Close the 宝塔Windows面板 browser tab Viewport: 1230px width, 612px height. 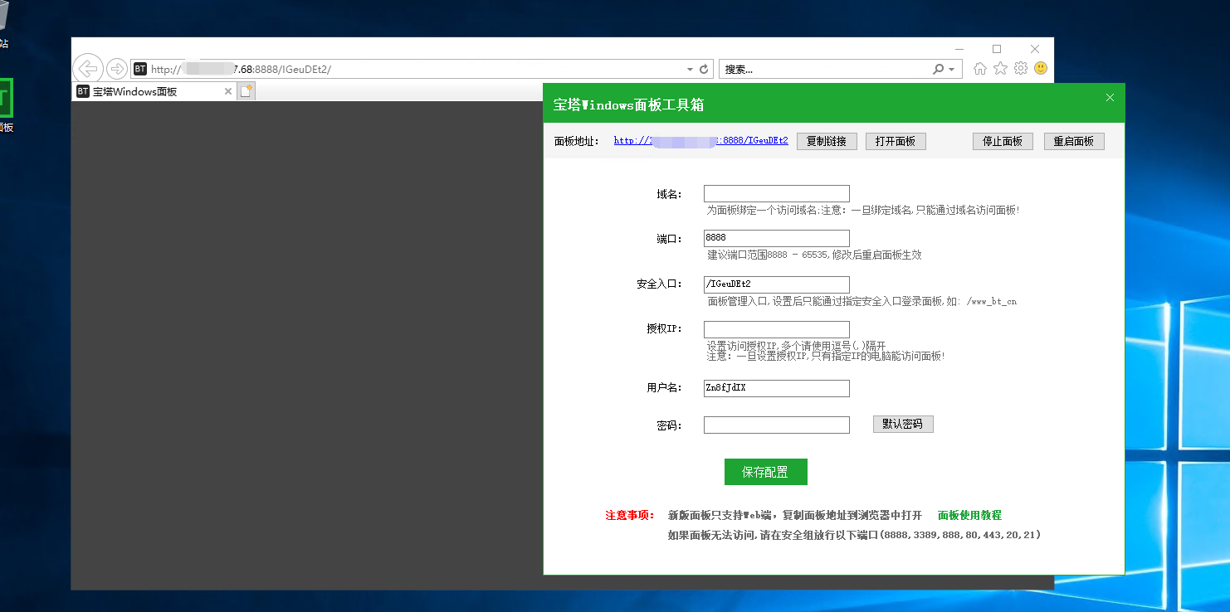[228, 91]
